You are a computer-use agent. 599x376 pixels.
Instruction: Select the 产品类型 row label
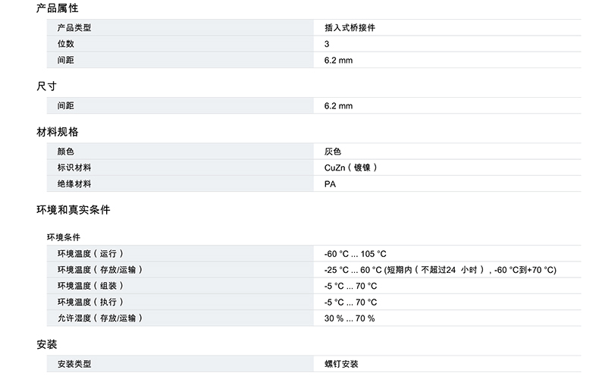pos(74,28)
